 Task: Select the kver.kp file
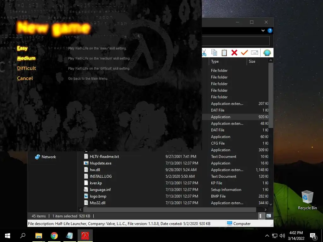tap(96, 183)
